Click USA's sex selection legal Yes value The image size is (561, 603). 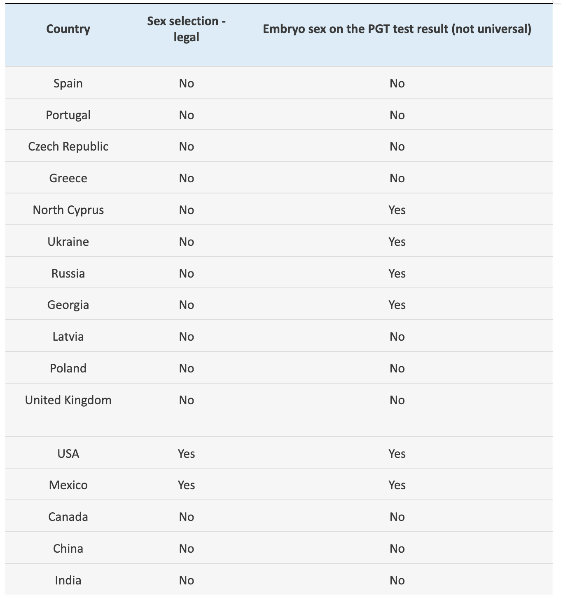(186, 454)
